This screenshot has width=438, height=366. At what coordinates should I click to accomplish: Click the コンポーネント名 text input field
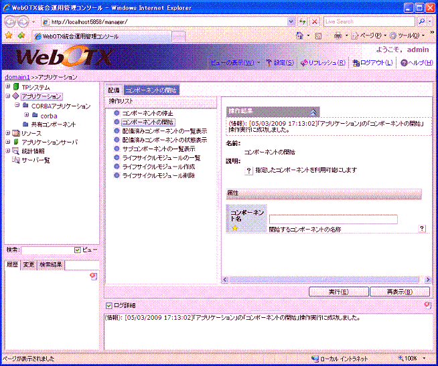click(333, 219)
